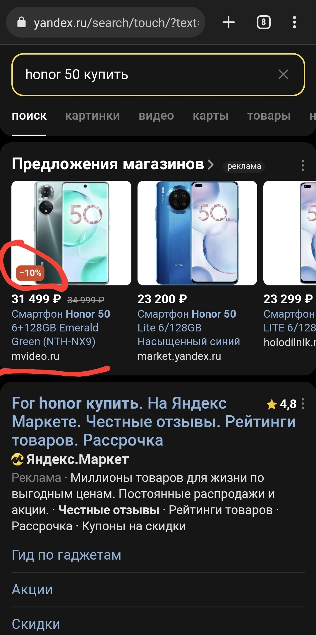Open the Акции sitelink
Image resolution: width=316 pixels, height=635 pixels.
(x=32, y=590)
